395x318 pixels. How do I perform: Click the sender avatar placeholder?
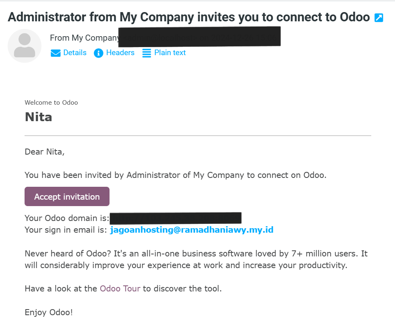point(25,46)
